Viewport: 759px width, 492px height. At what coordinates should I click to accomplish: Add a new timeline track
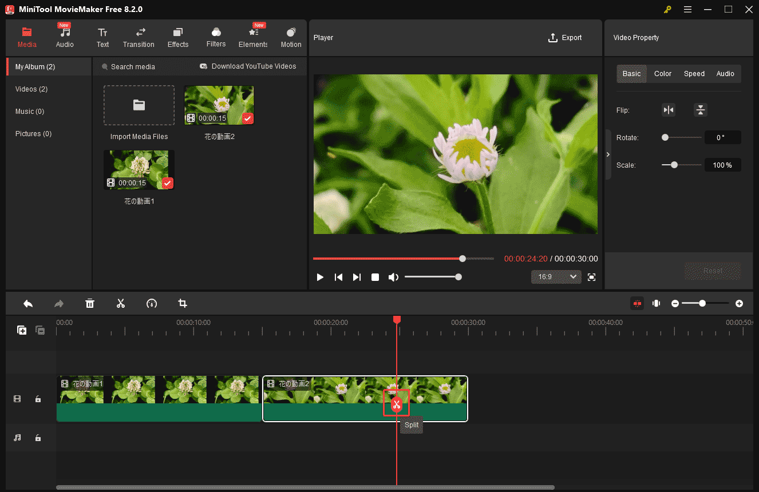coord(22,330)
